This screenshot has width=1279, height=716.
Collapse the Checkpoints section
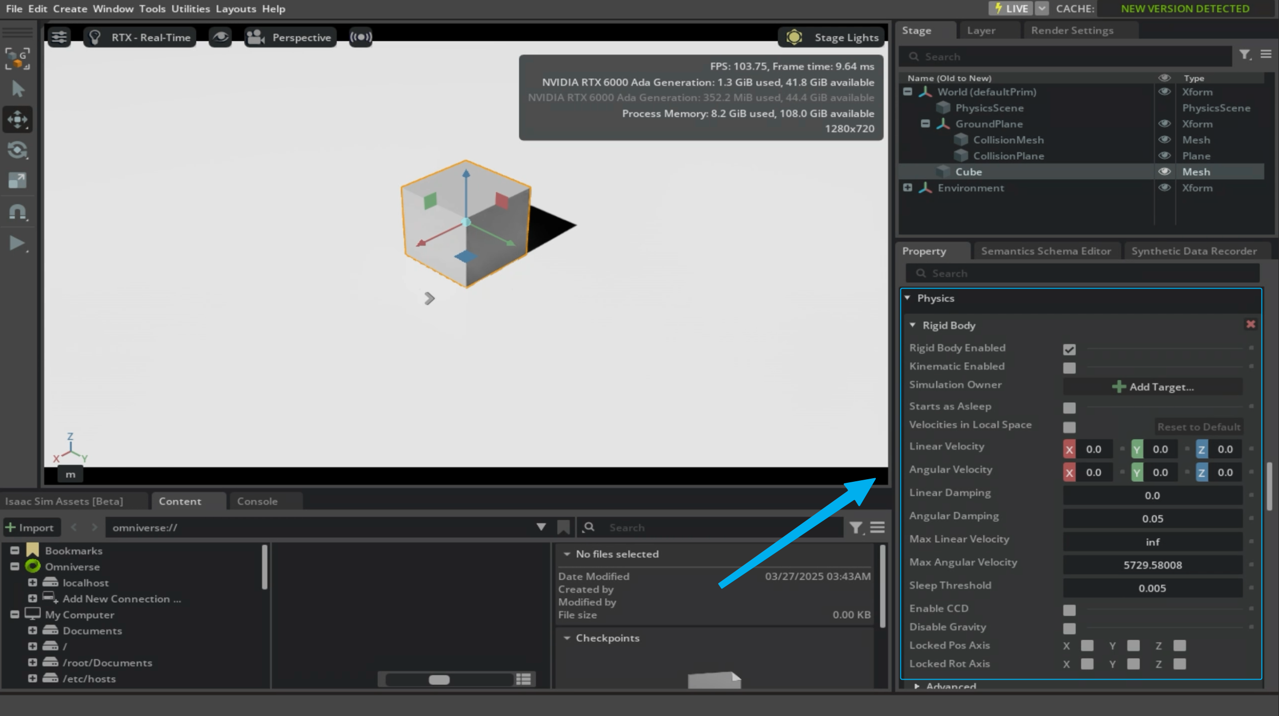pyautogui.click(x=567, y=638)
